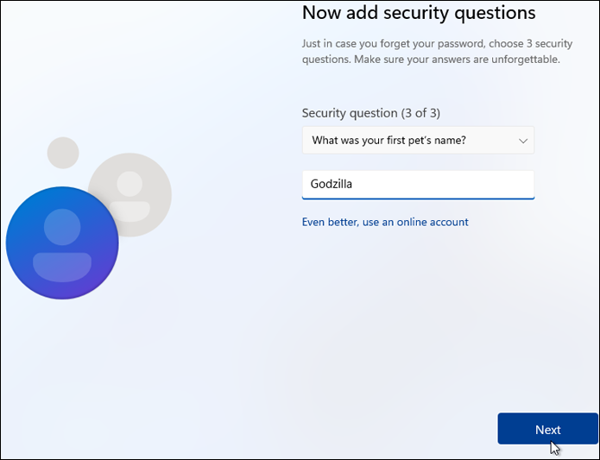The width and height of the screenshot is (600, 460).
Task: Click the shoulders shape in the blue avatar
Action: [x=62, y=268]
